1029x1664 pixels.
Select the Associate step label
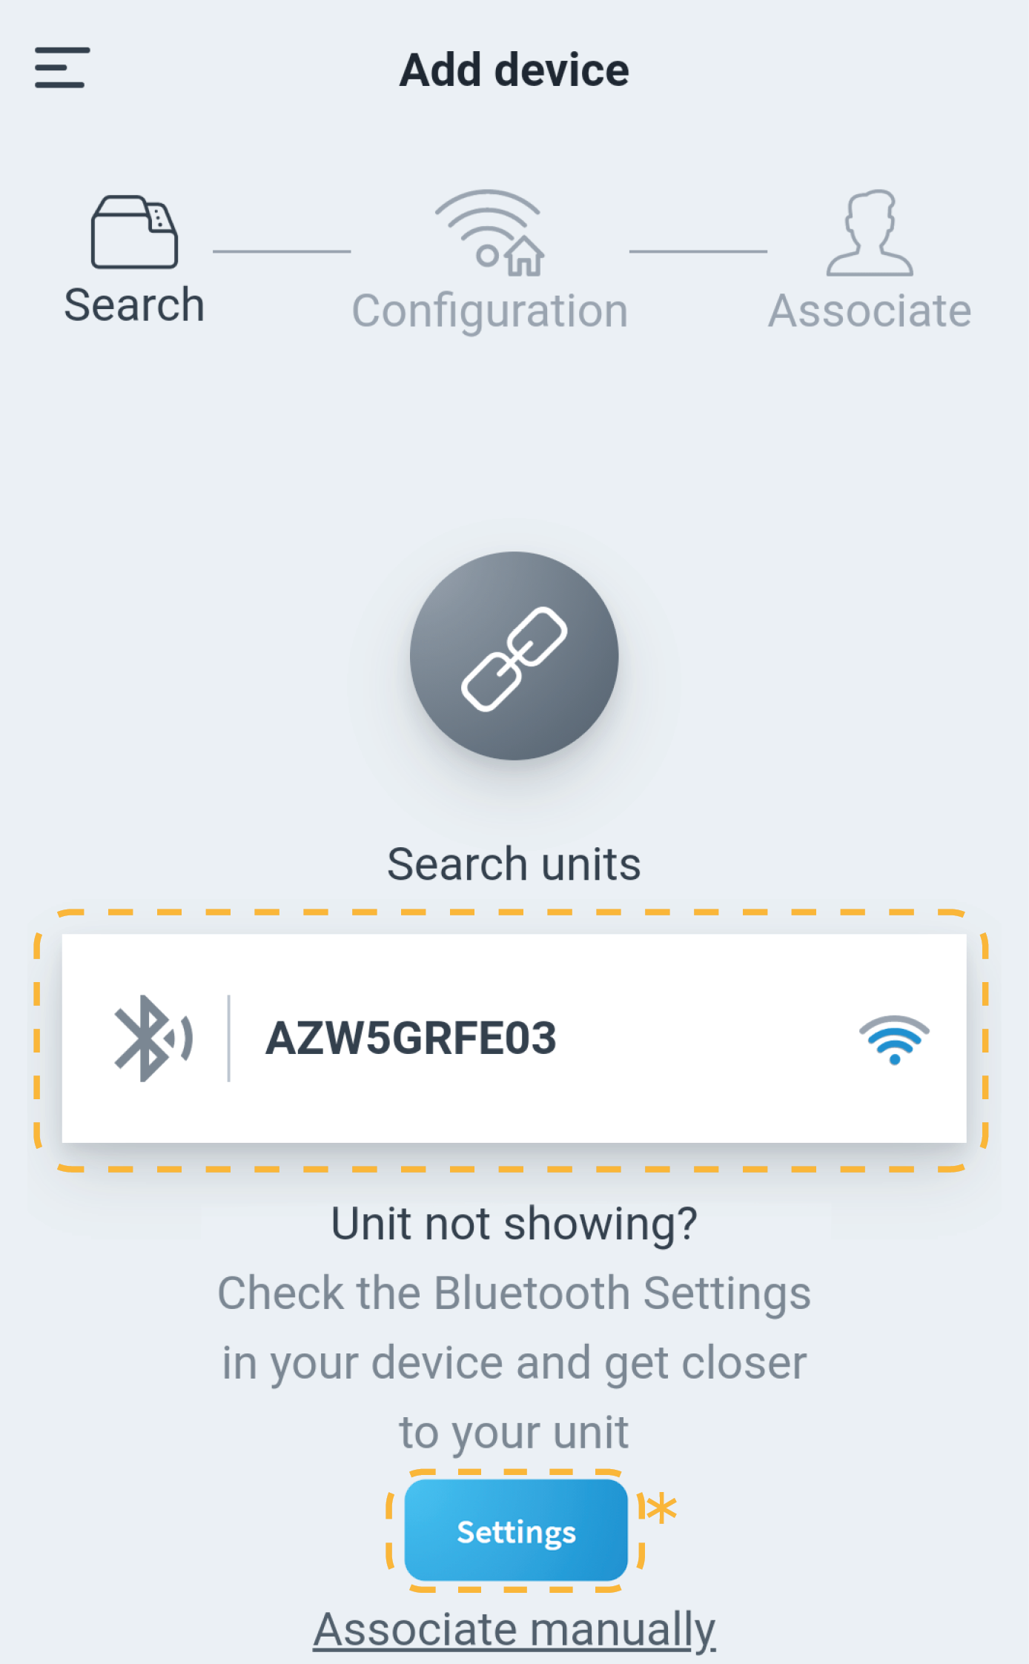870,311
